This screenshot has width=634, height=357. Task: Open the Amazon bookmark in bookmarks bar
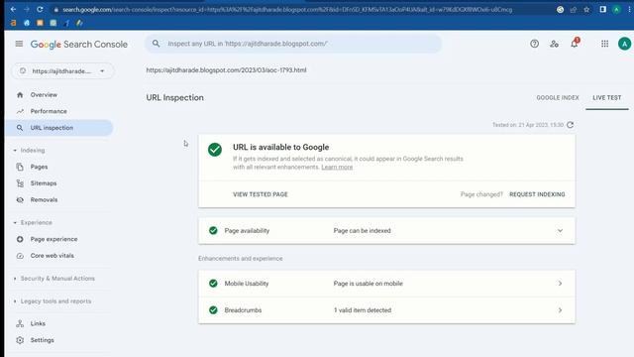click(13, 23)
